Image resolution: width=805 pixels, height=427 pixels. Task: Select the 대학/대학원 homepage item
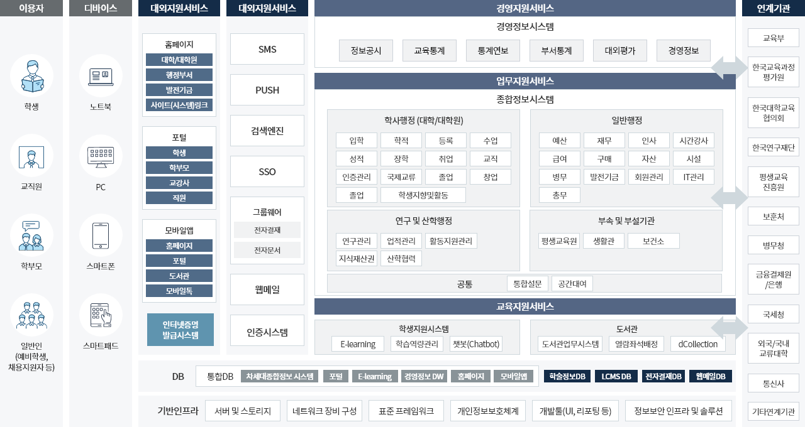click(x=179, y=60)
